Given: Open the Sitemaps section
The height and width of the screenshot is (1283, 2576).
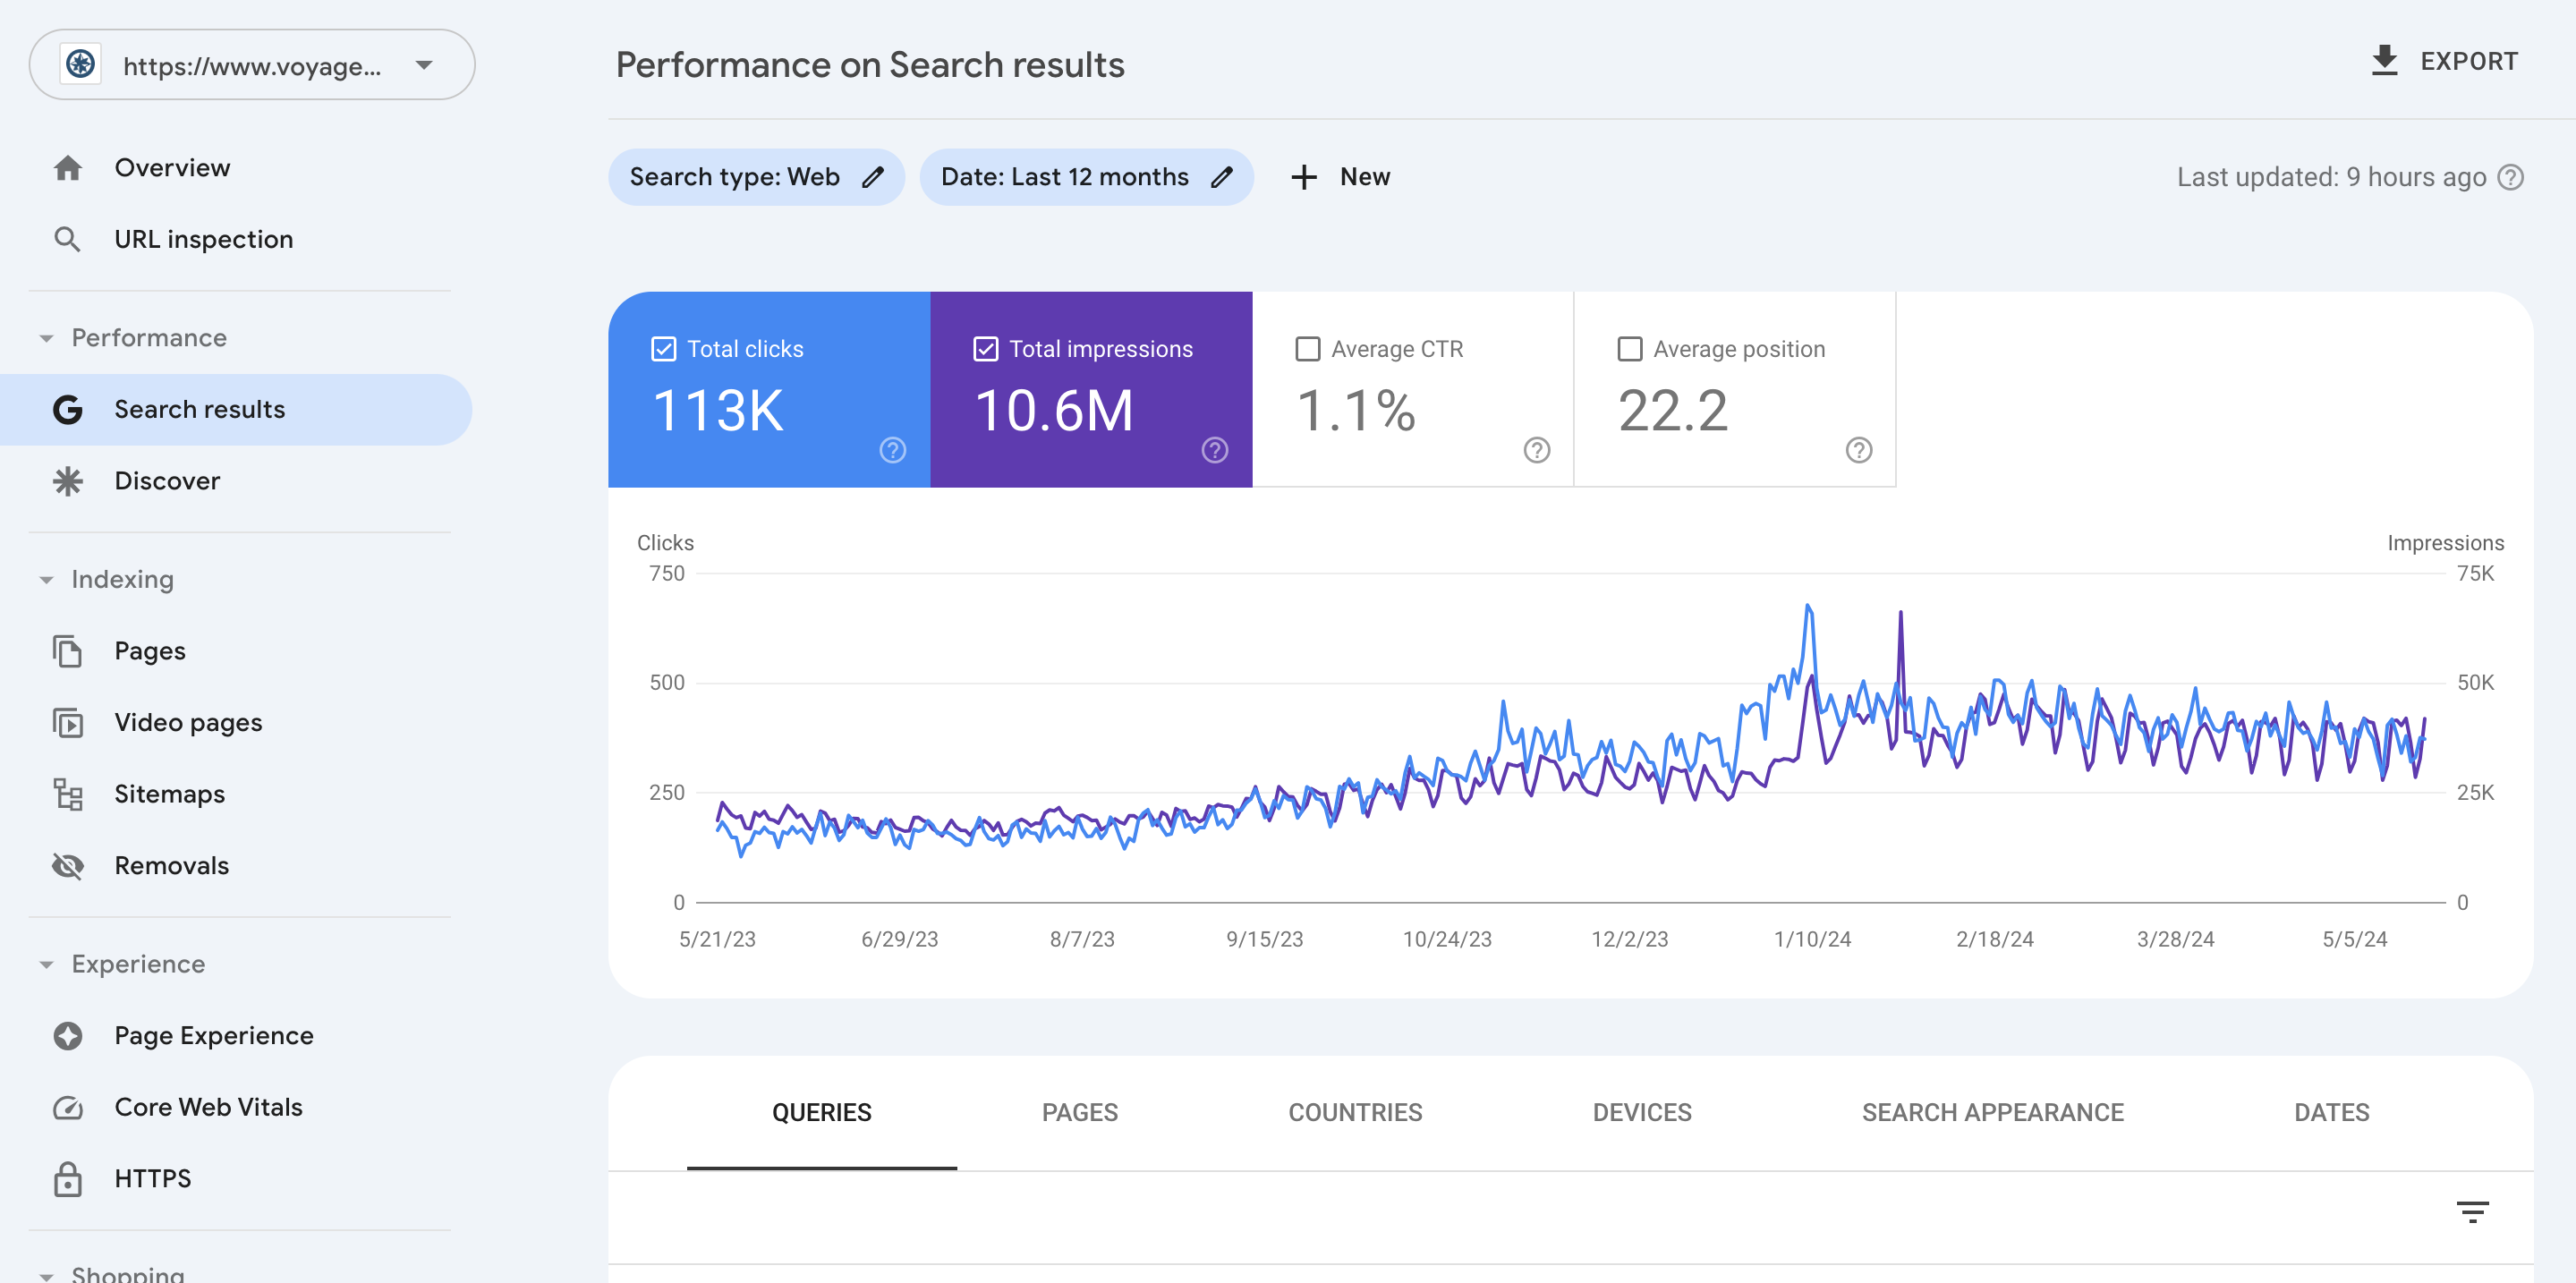Looking at the screenshot, I should click(x=169, y=794).
